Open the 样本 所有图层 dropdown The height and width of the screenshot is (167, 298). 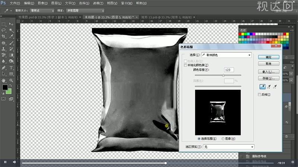pos(85,11)
